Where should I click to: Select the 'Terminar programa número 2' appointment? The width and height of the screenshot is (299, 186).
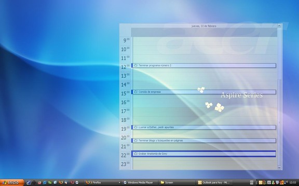[203, 65]
